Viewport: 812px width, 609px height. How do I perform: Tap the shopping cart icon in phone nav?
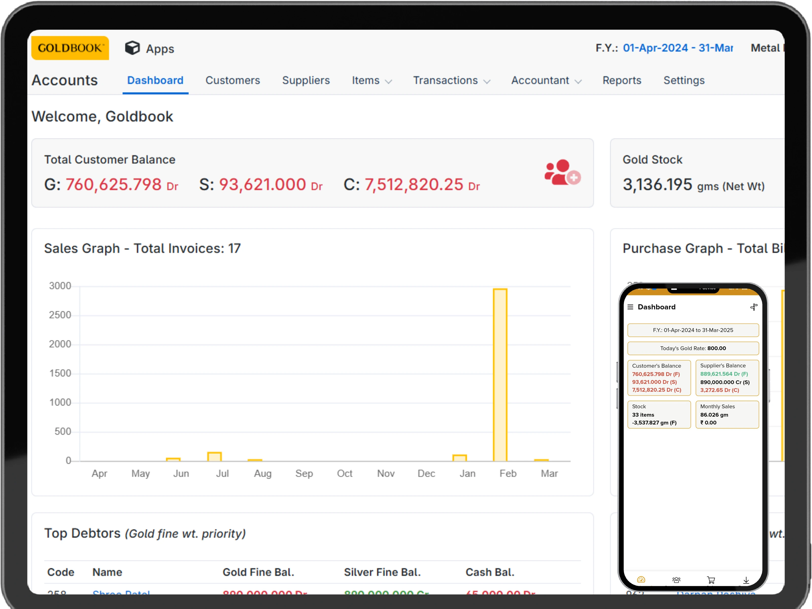click(x=711, y=580)
